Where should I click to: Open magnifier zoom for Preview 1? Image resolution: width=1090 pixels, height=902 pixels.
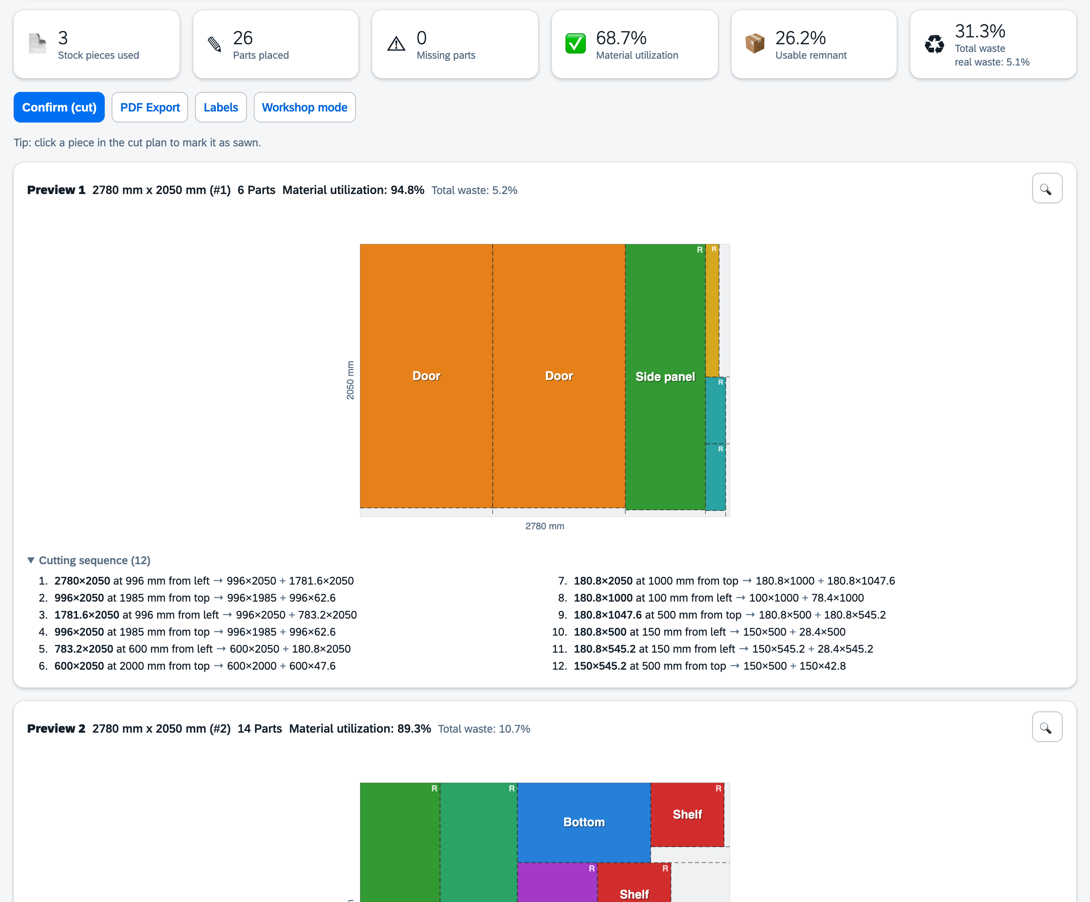tap(1047, 188)
